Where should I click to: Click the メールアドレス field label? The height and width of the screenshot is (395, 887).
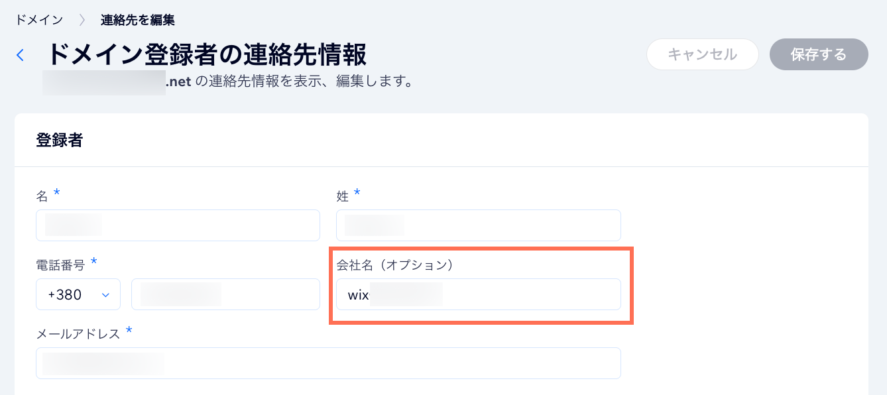(78, 334)
